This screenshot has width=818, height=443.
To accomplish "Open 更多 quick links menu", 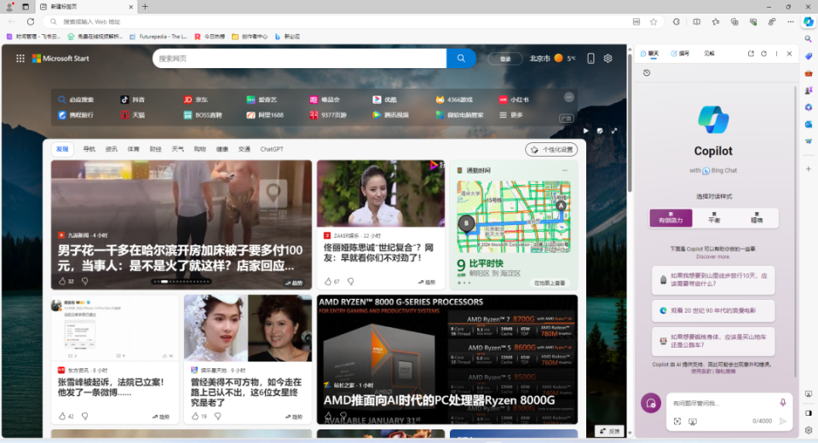I will (511, 115).
